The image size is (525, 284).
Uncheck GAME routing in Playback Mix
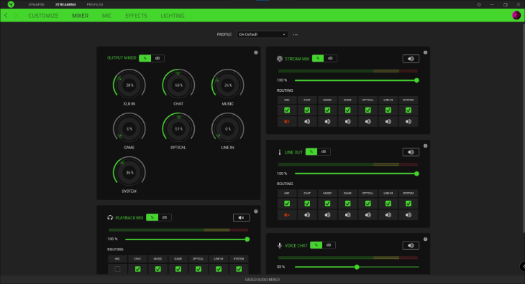click(x=178, y=269)
